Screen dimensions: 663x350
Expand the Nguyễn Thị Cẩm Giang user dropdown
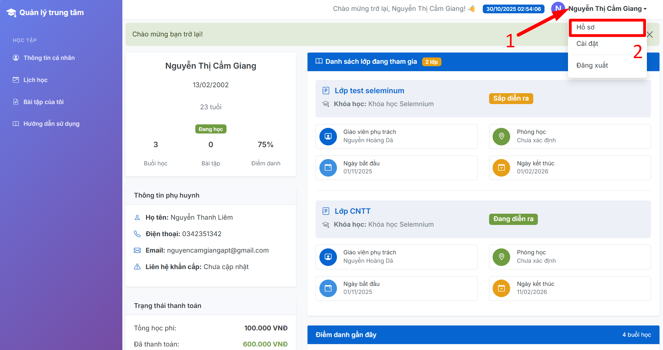click(607, 9)
